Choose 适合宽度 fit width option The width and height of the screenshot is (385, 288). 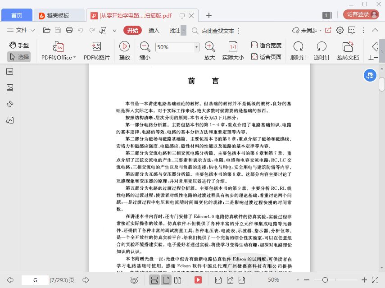coord(266,45)
